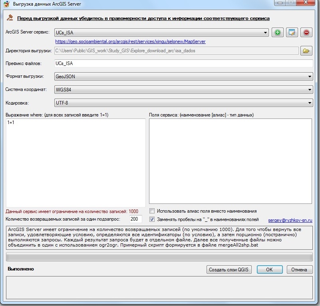This screenshot has width=320, height=306.
Task: Close the window with the red X
Action: point(305,2)
